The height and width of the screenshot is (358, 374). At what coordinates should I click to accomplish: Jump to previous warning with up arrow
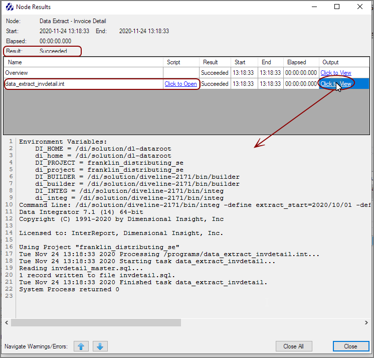[x=81, y=346]
